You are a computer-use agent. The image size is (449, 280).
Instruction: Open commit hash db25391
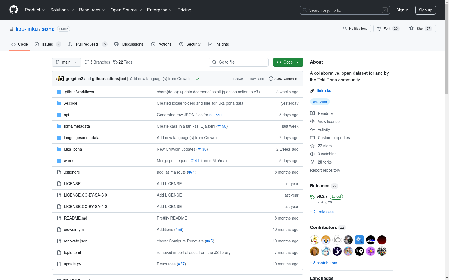238,79
